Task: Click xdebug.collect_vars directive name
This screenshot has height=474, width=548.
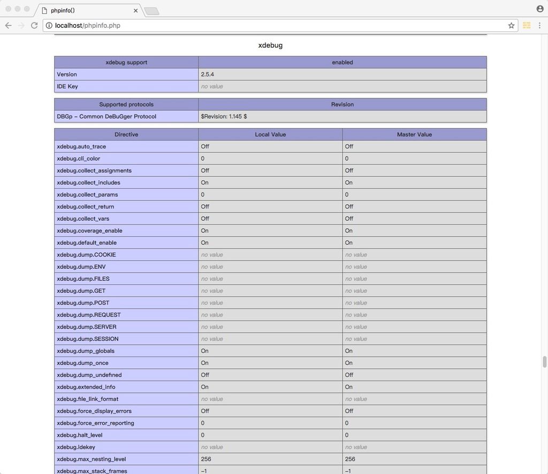Action: point(83,219)
